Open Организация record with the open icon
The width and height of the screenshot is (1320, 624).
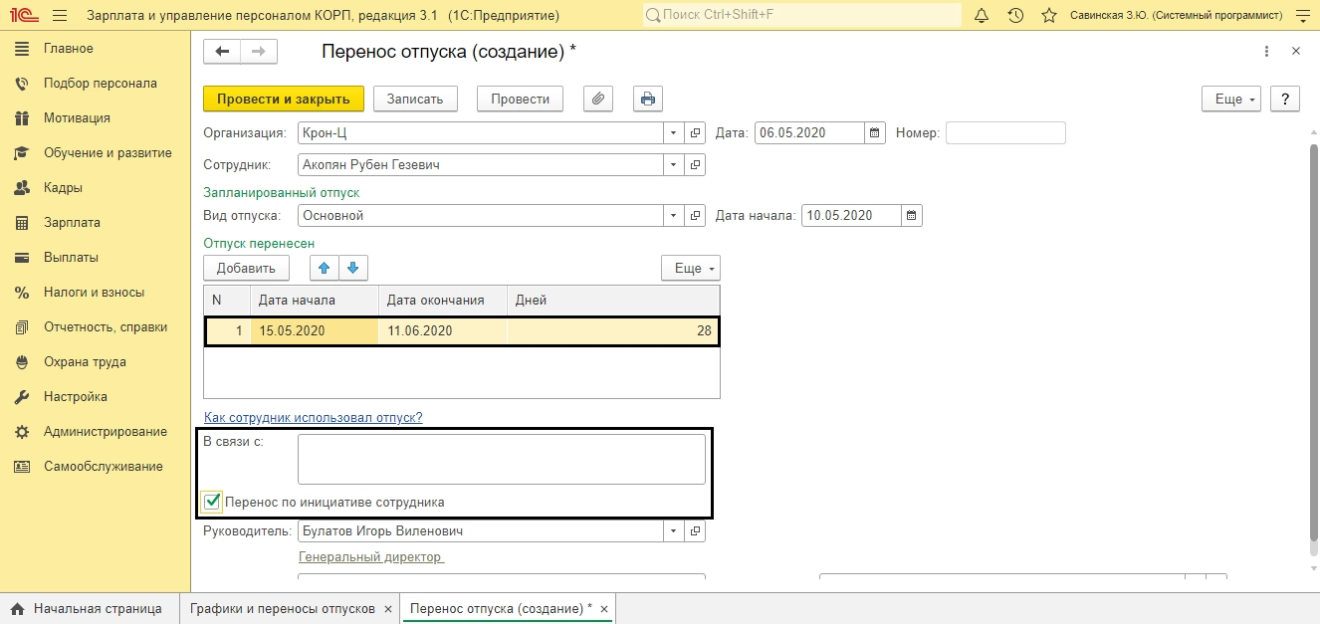click(x=696, y=132)
